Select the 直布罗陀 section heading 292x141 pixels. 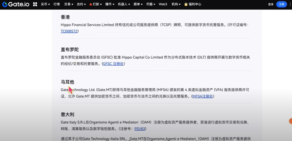pos(70,50)
